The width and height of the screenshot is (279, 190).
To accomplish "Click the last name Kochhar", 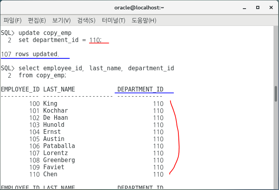I will coord(55,111).
